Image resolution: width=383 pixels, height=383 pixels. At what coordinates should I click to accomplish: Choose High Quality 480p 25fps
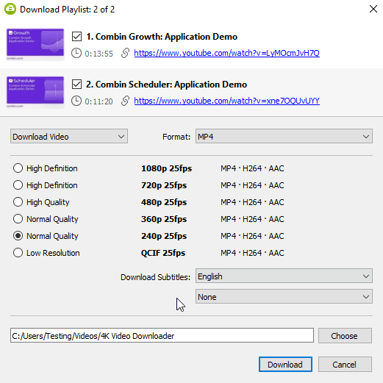click(18, 202)
